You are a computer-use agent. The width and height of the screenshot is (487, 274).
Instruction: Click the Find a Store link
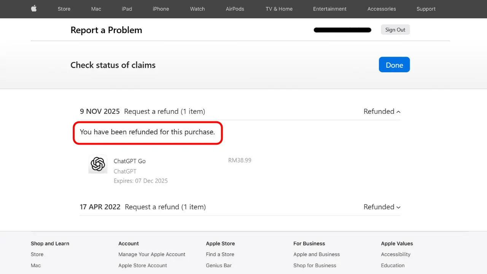click(220, 254)
